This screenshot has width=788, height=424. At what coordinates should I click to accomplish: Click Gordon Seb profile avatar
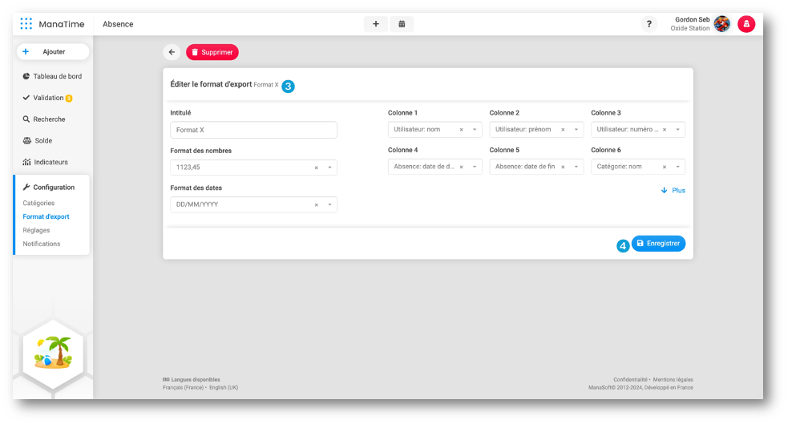(x=721, y=24)
